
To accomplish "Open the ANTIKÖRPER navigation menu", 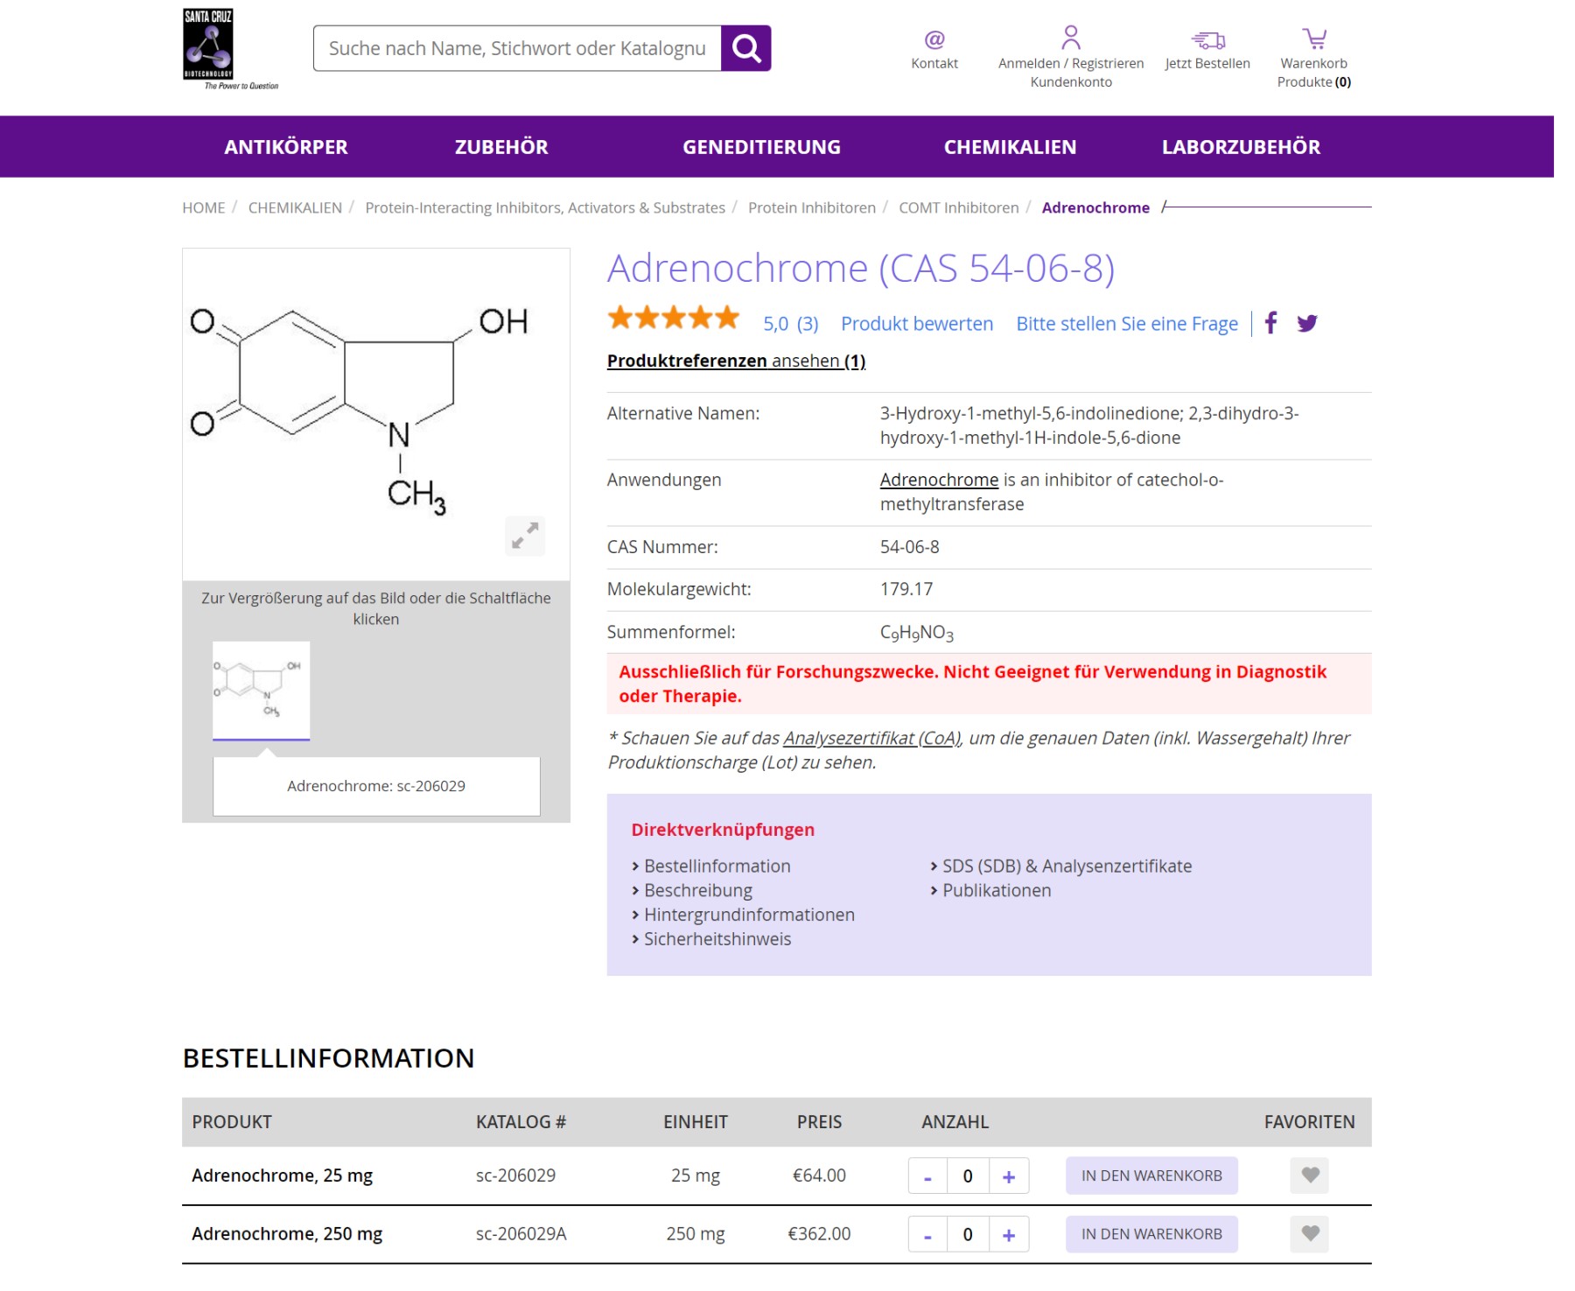I will pyautogui.click(x=285, y=147).
